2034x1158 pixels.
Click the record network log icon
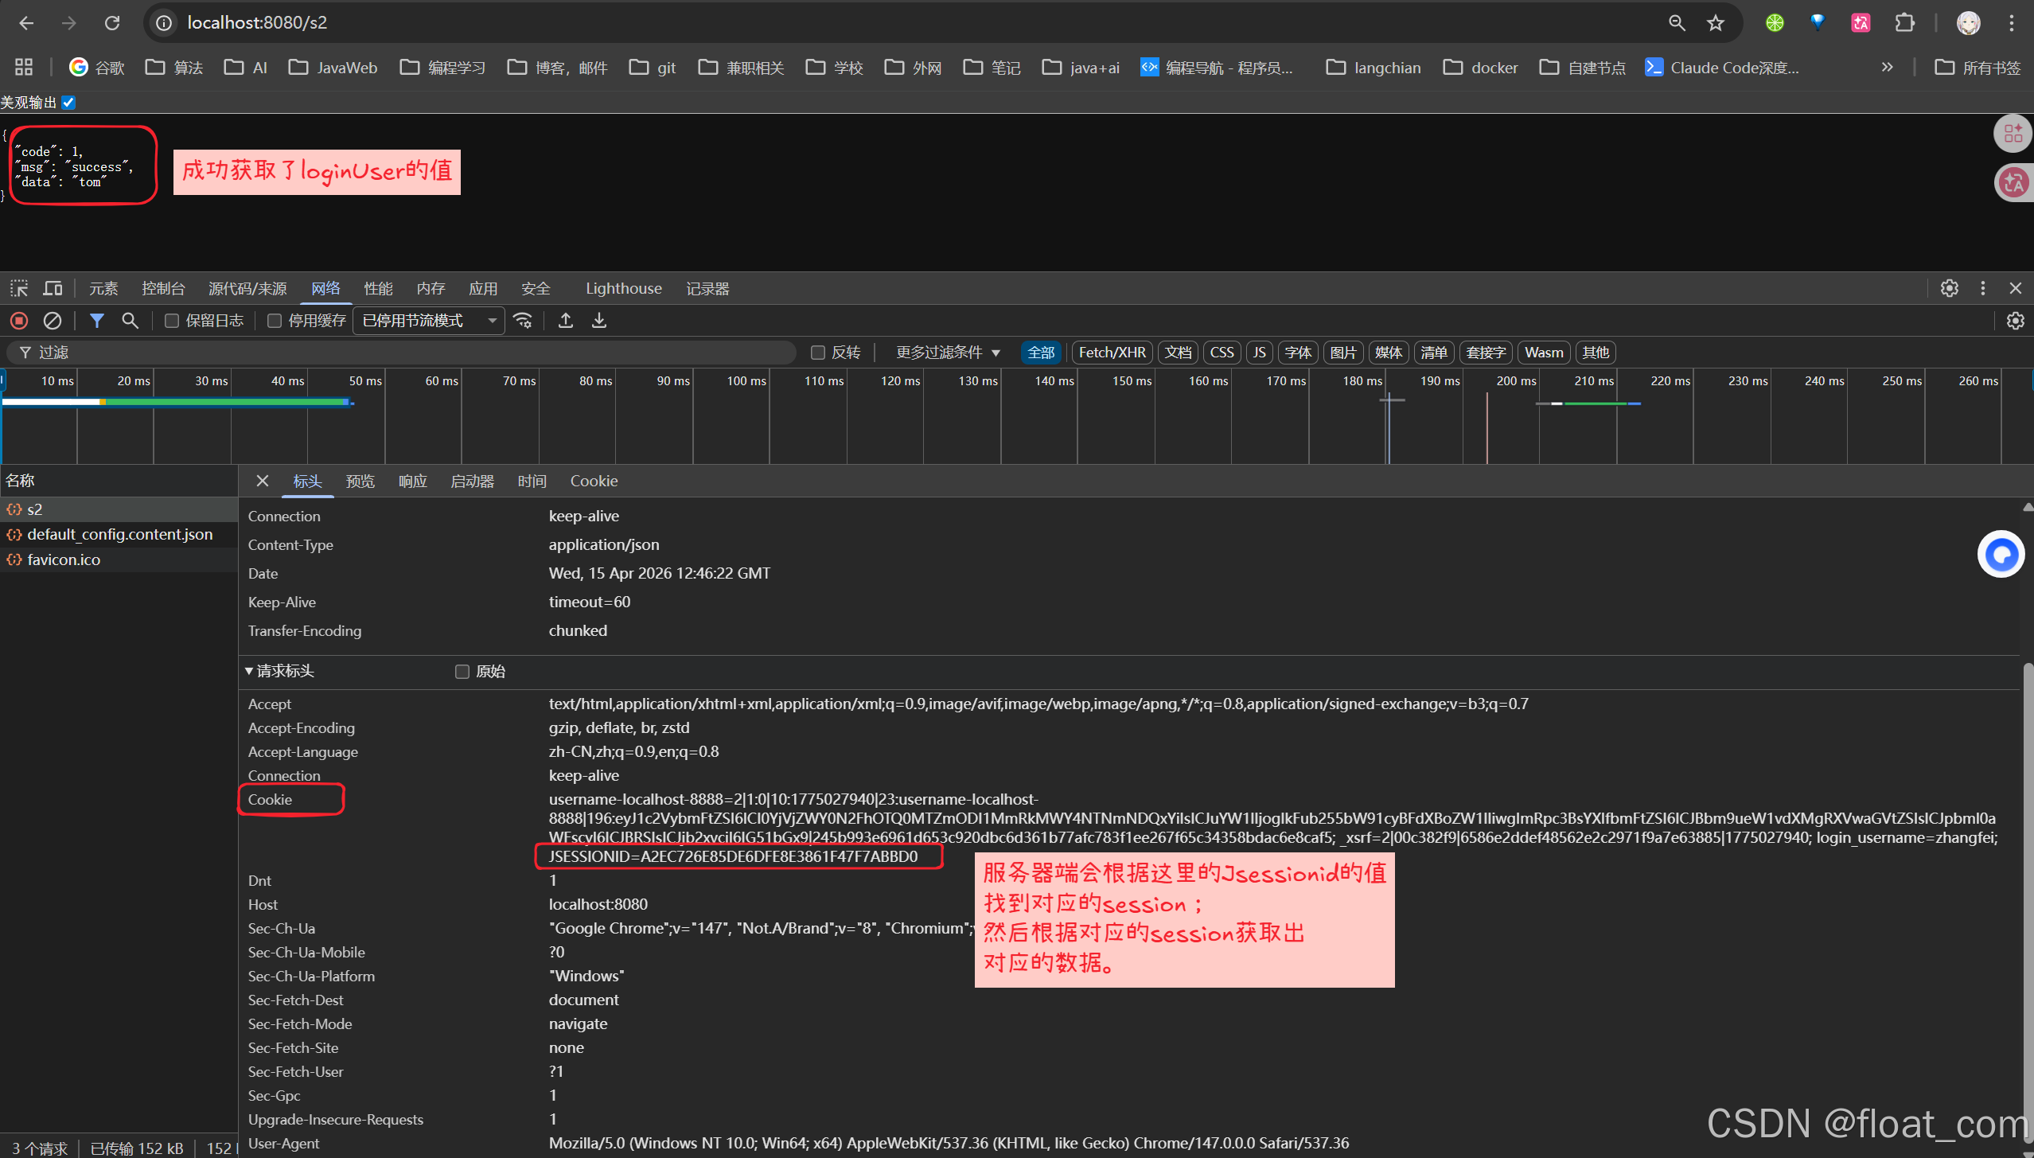[x=19, y=321]
